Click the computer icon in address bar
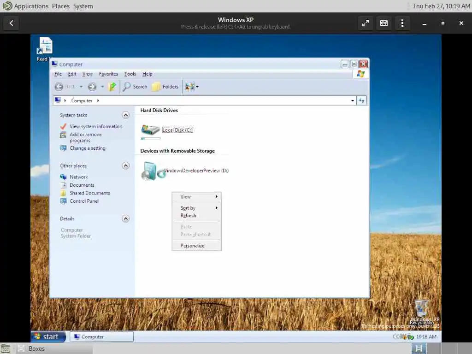 58,100
